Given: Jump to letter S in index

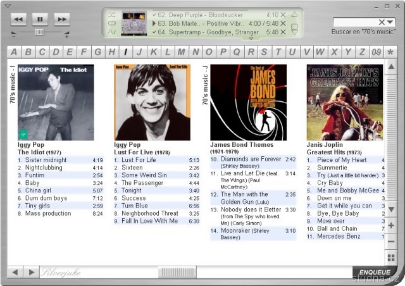Looking at the screenshot, I should pos(265,52).
